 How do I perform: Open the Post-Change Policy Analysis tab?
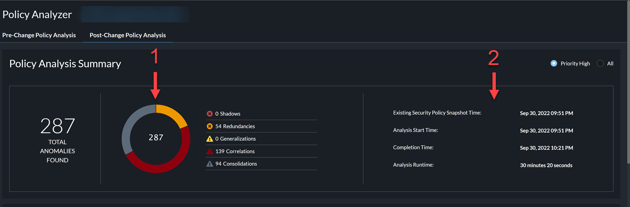pyautogui.click(x=128, y=35)
